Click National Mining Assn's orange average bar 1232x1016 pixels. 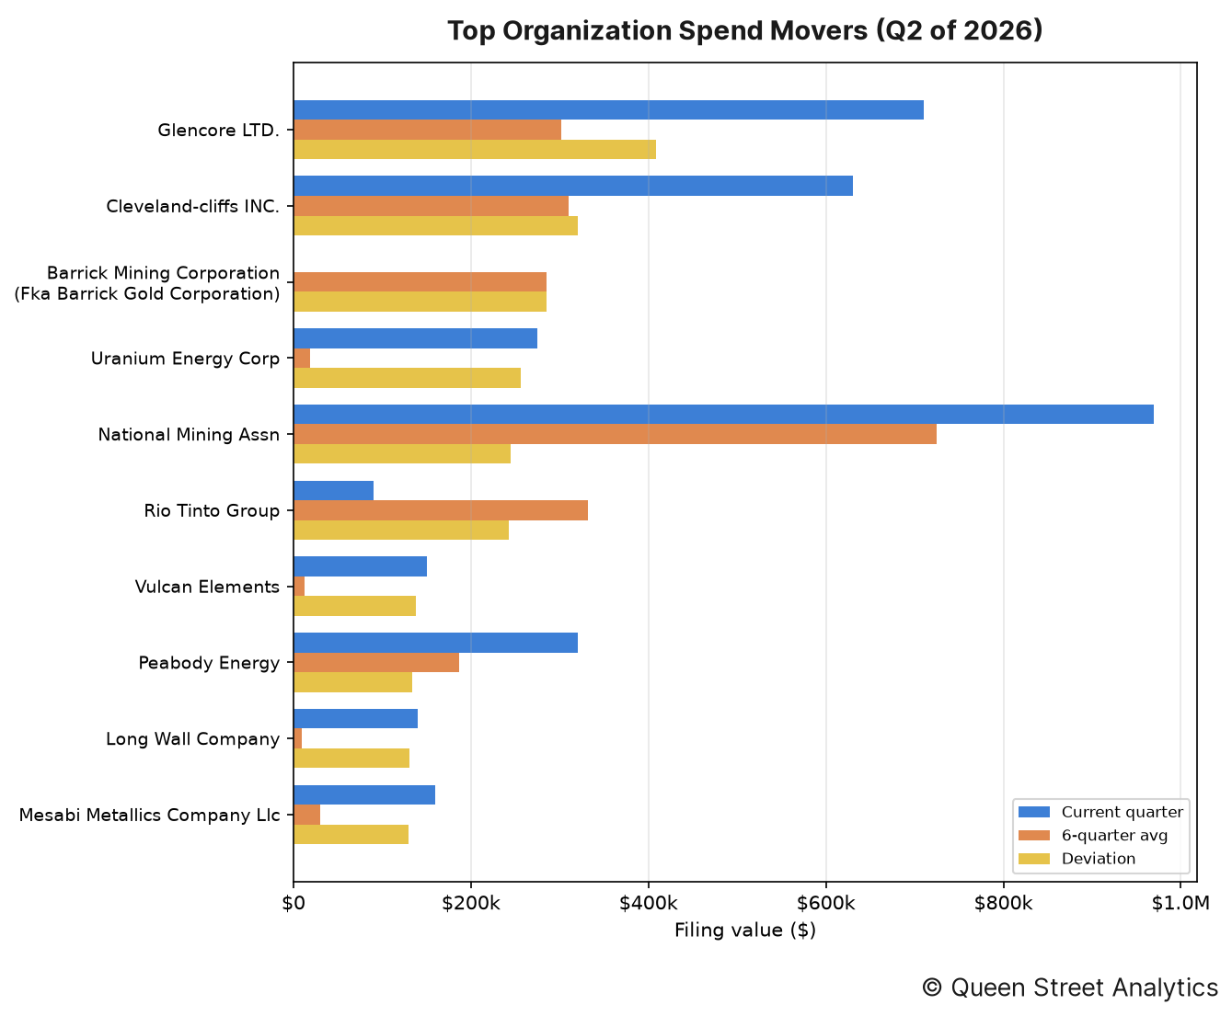coord(616,434)
